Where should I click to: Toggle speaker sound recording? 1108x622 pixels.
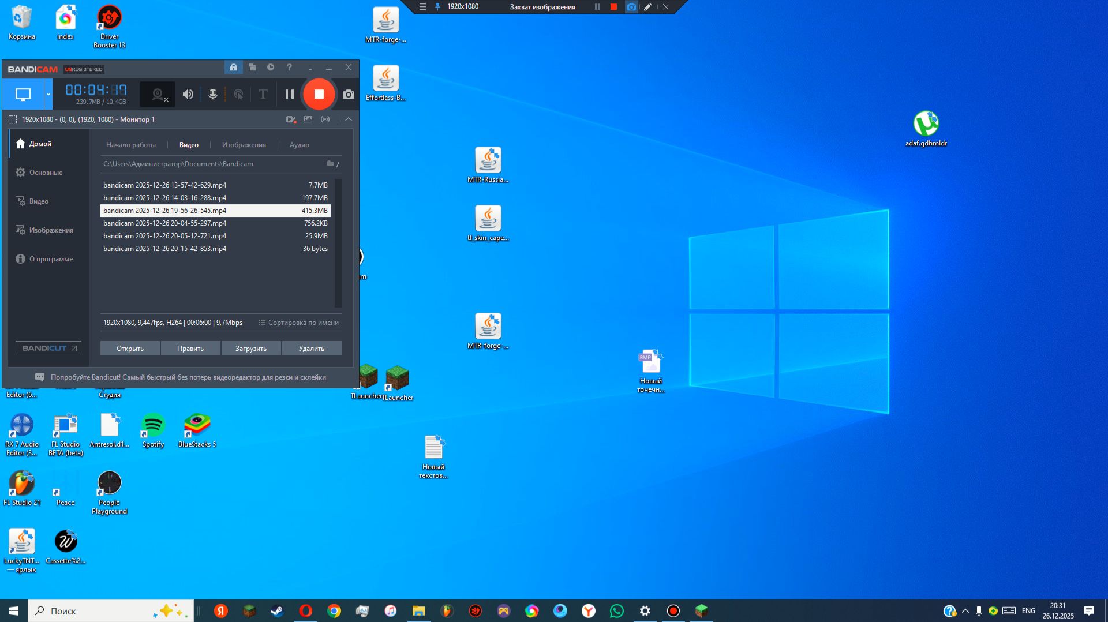(x=188, y=94)
